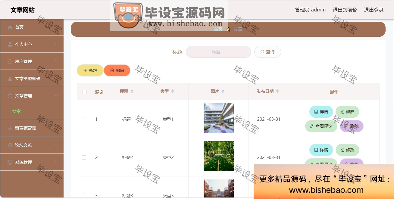Click 修改 for row 标题2
The height and width of the screenshot is (199, 394).
click(x=347, y=150)
